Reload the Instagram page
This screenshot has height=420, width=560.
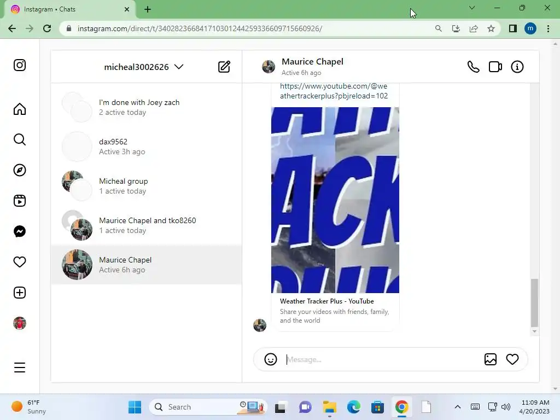tap(47, 28)
